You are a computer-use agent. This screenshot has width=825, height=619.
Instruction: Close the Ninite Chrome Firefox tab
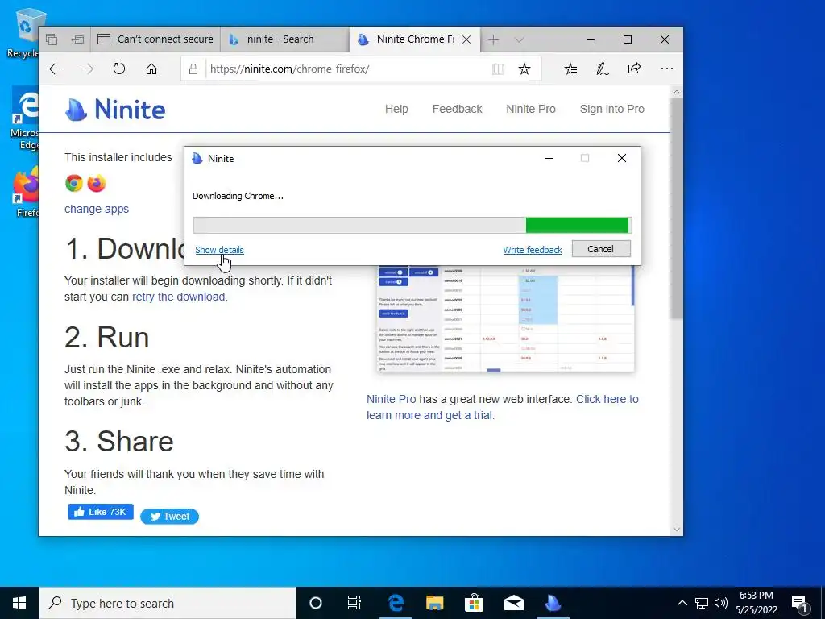[x=466, y=40]
